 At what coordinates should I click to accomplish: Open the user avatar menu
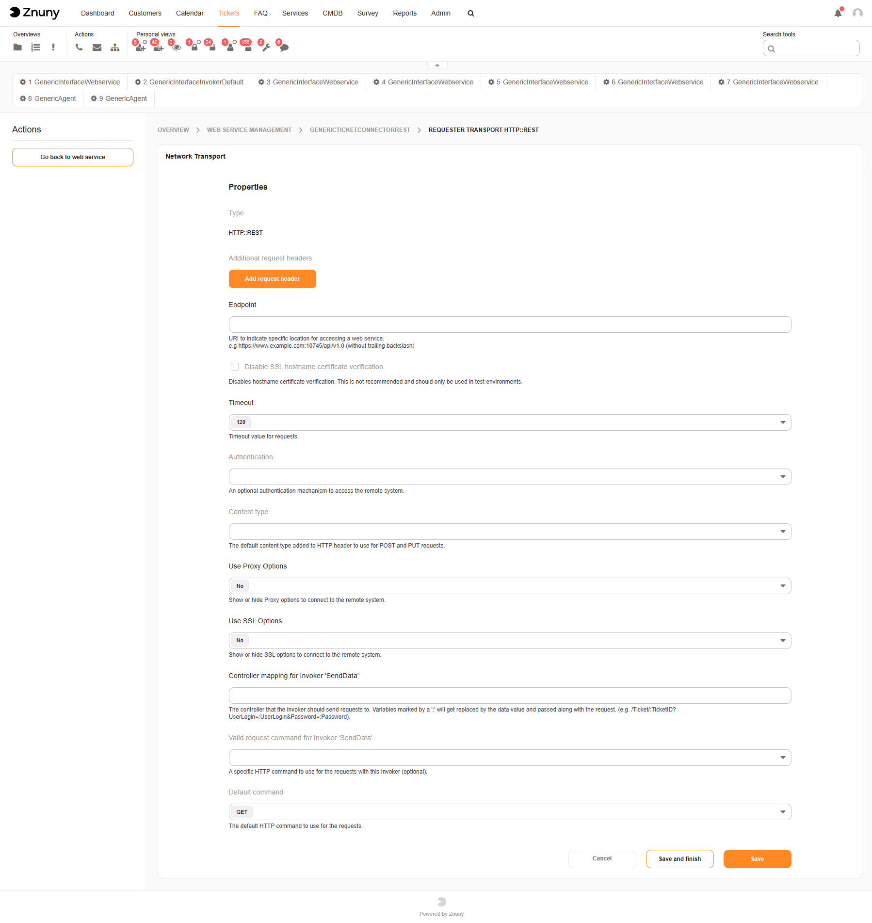tap(857, 13)
